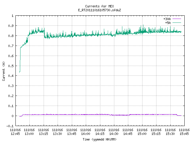Select the y-axis tick label "0.1"
The width and height of the screenshot is (190, 142).
[x=11, y=106]
